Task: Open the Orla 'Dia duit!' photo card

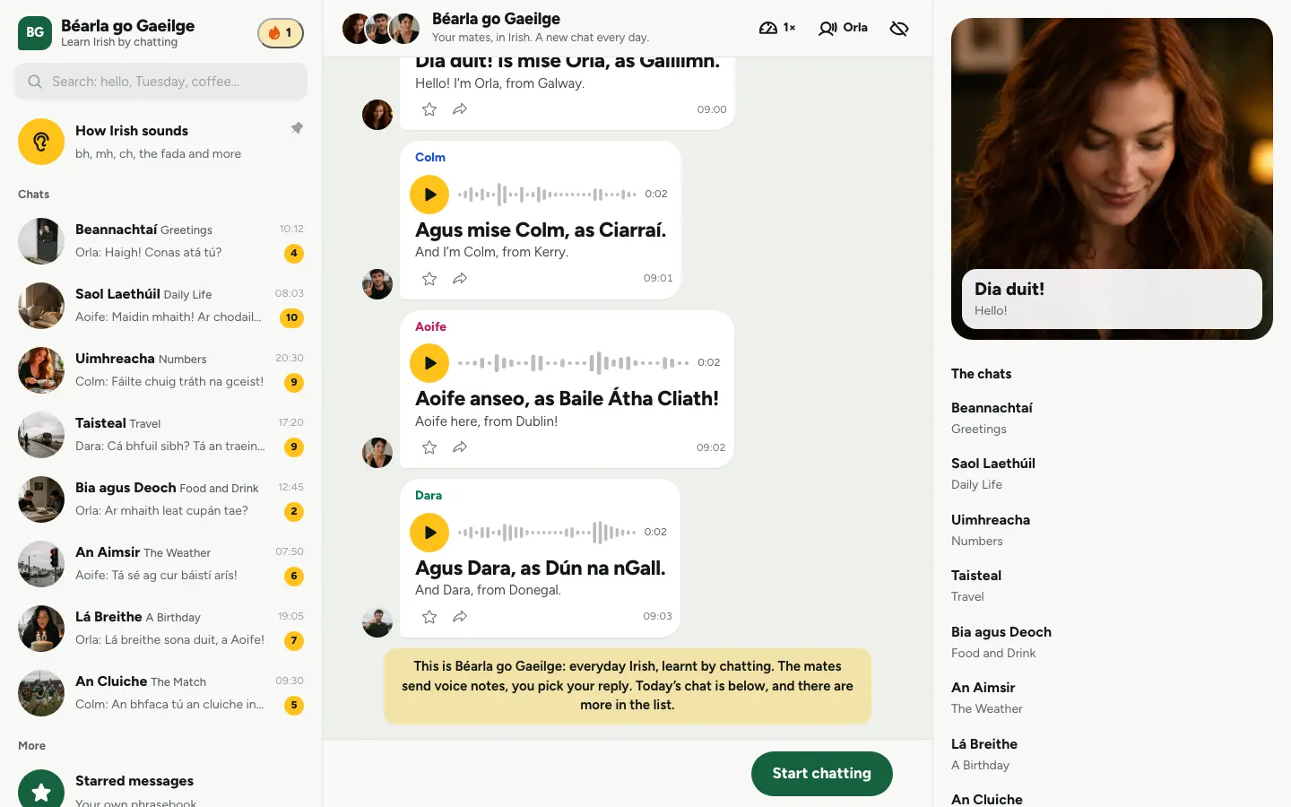Action: (1112, 178)
